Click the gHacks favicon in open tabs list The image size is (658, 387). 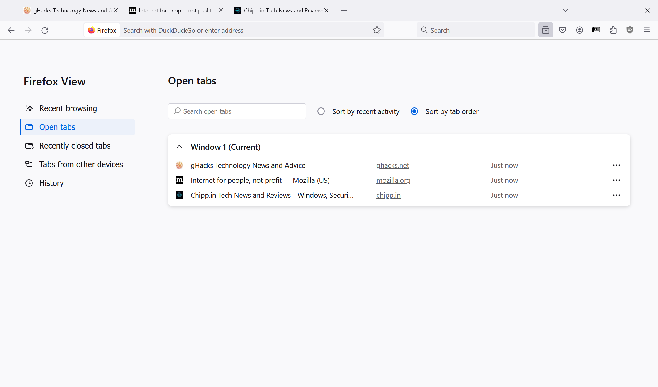click(179, 165)
